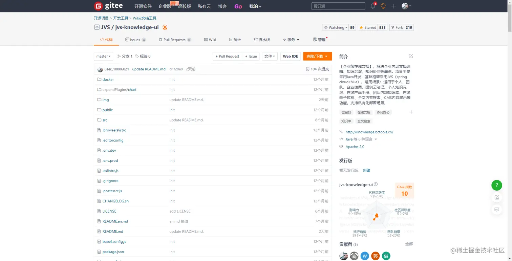Open the expendPlugins/chart folder
Image resolution: width=512 pixels, height=261 pixels.
[120, 89]
